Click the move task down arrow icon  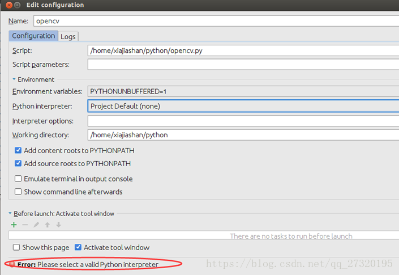(x=58, y=225)
